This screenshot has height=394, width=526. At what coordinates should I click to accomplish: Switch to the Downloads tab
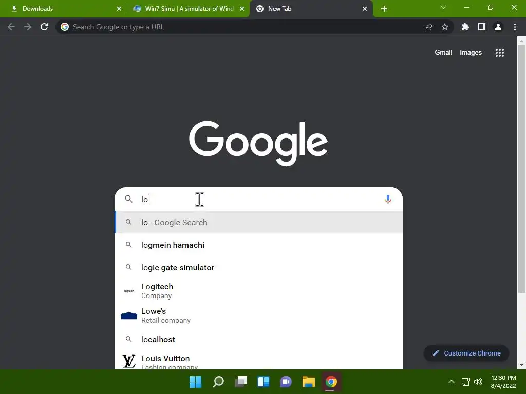(x=64, y=9)
